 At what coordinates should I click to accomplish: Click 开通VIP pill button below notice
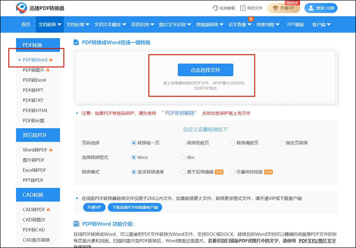coord(94,207)
